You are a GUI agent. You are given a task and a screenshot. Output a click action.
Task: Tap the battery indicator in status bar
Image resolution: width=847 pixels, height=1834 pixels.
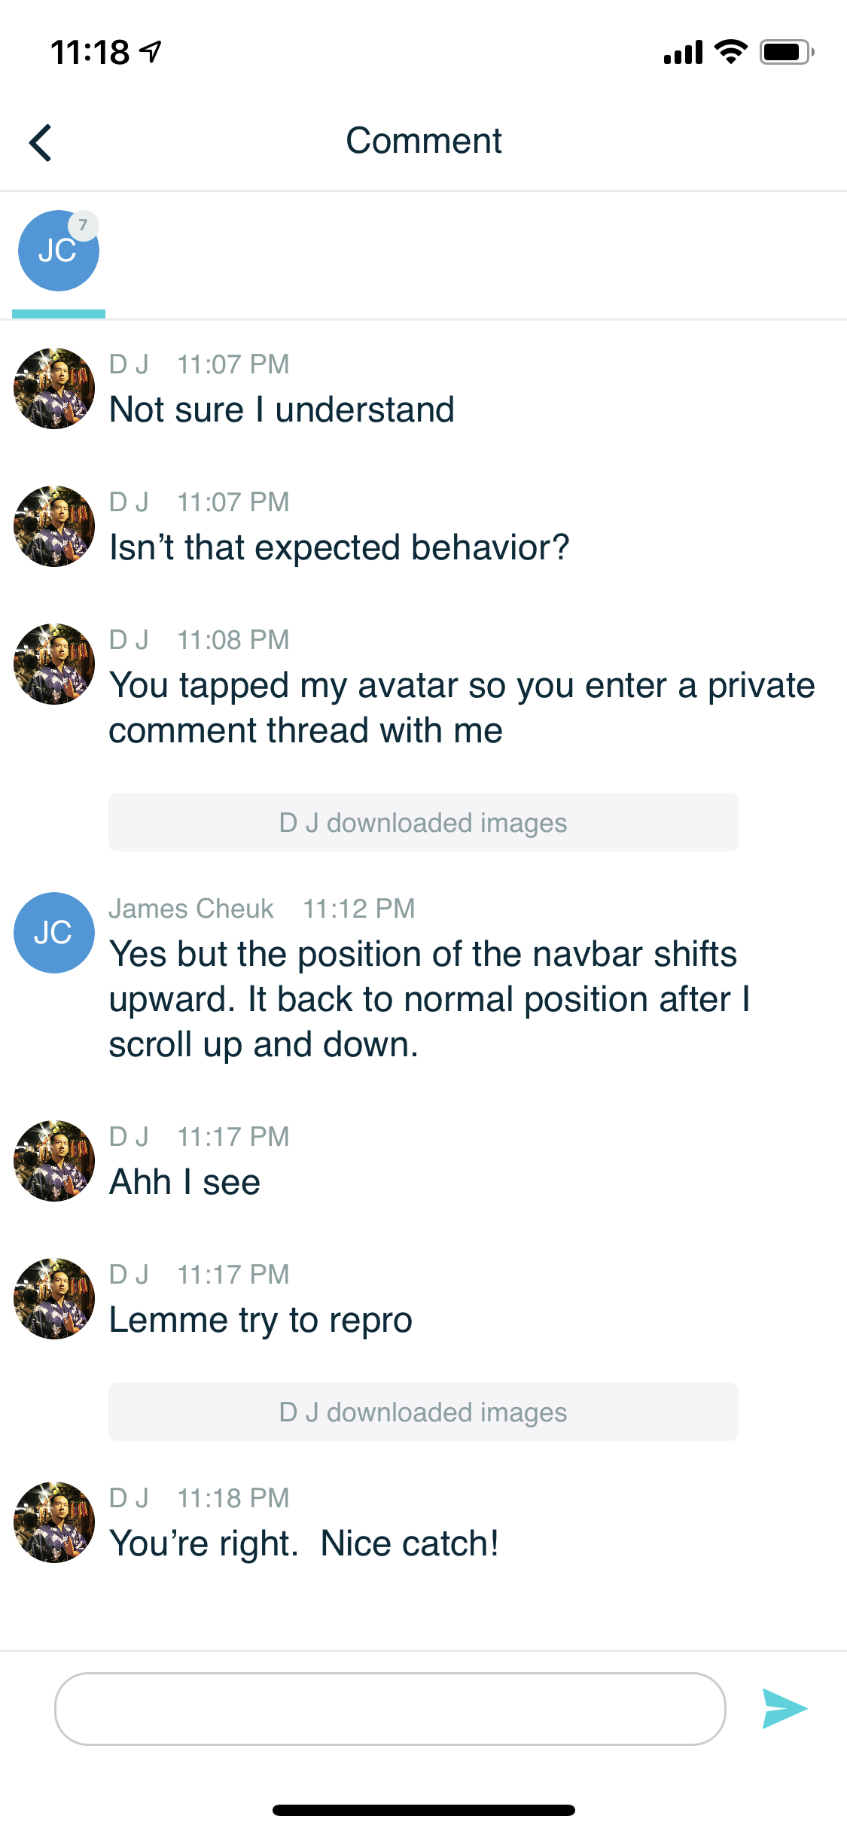[x=786, y=52]
